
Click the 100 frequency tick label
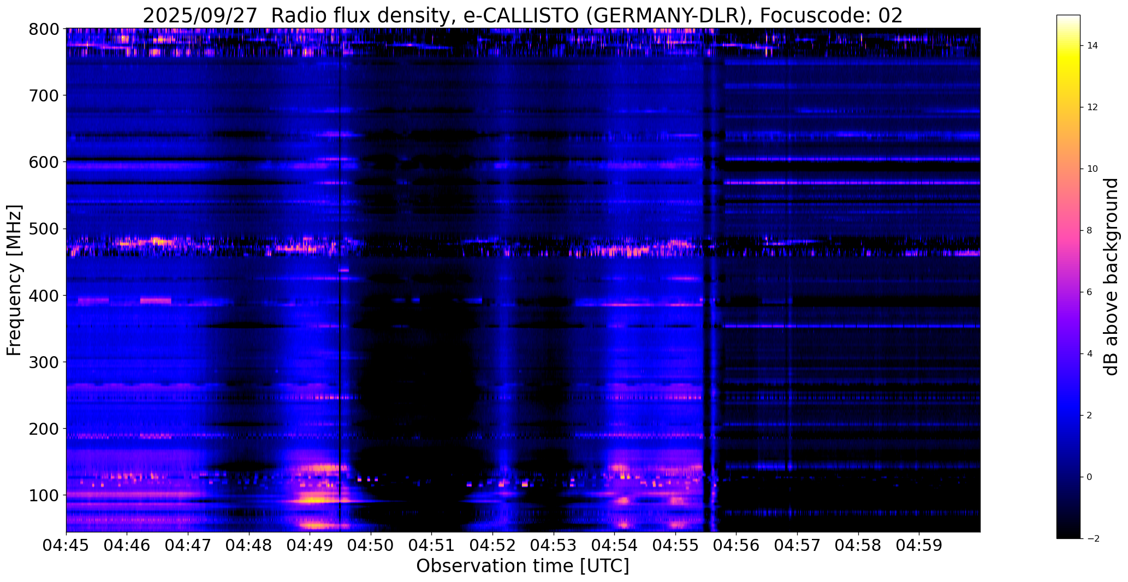[x=43, y=495]
